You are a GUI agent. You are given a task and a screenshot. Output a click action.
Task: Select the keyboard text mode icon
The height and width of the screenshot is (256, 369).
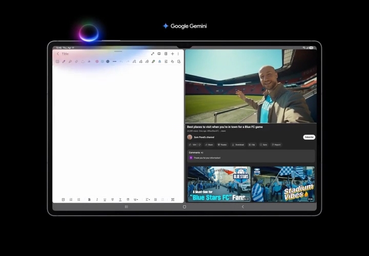pos(57,61)
